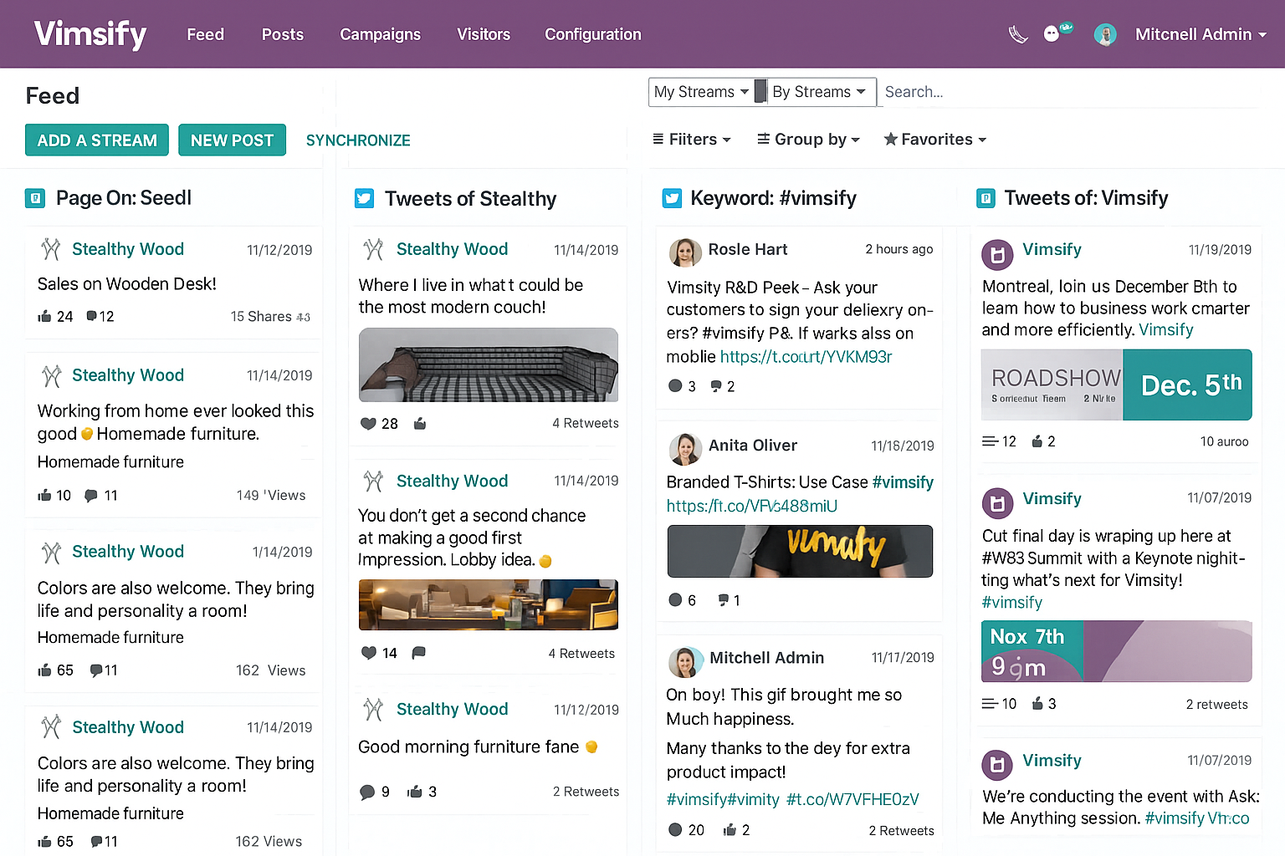Open the Campaigns menu
This screenshot has width=1285, height=856.
pyautogui.click(x=380, y=34)
